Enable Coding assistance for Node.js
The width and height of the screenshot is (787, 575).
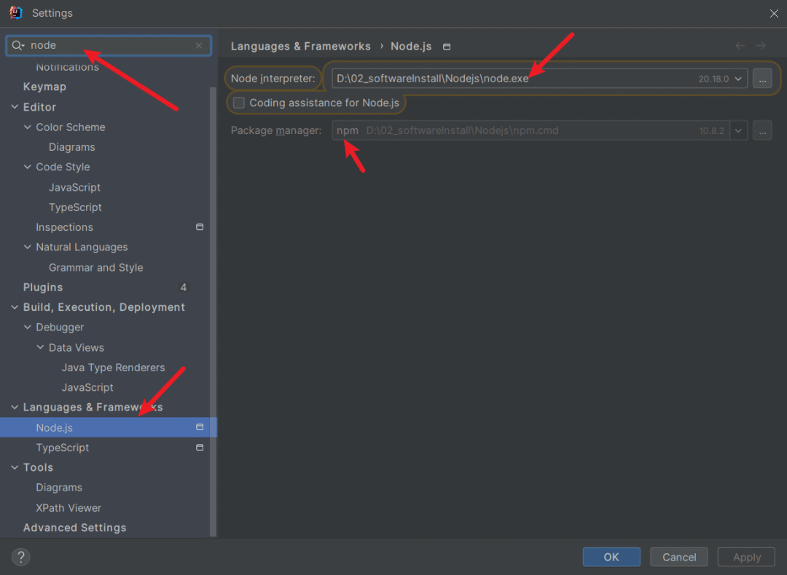239,103
